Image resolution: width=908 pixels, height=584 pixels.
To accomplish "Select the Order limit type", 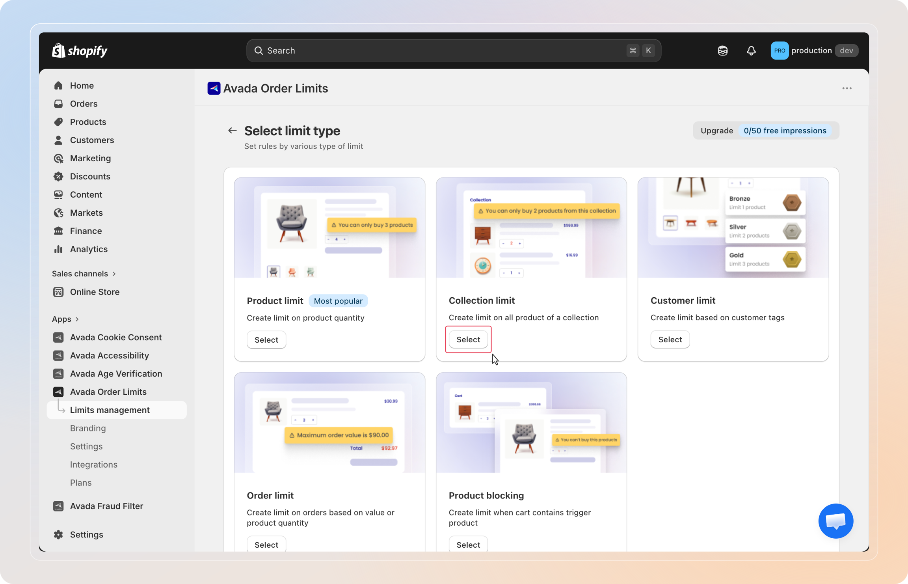I will tap(266, 545).
